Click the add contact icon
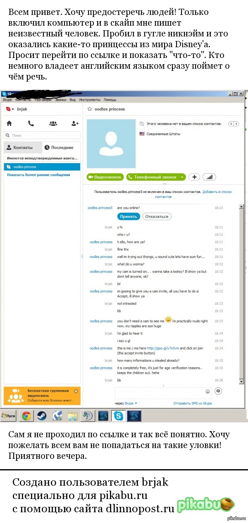This screenshot has height=523, width=248. click(x=75, y=123)
